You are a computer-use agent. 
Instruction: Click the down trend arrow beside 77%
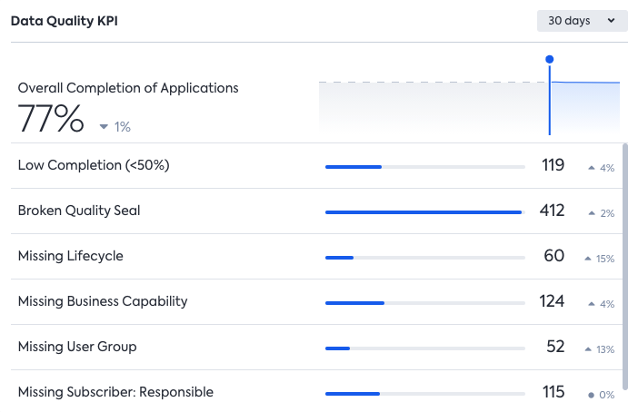pyautogui.click(x=104, y=127)
